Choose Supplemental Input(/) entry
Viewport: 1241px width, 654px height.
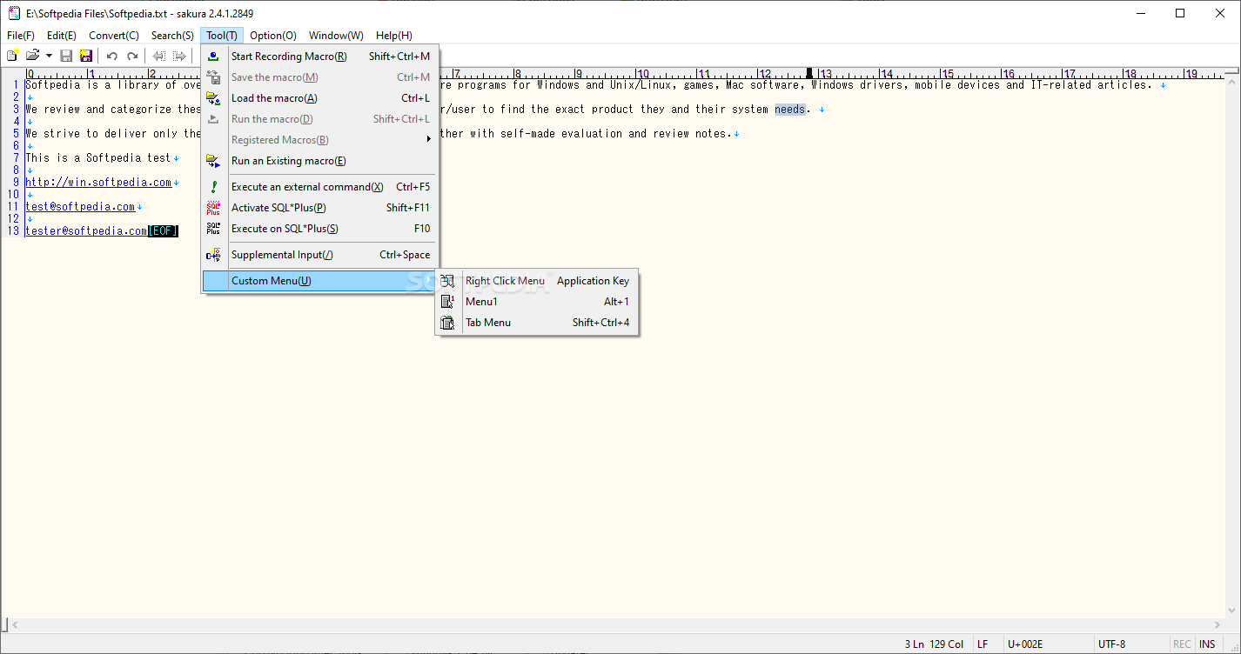tap(321, 255)
